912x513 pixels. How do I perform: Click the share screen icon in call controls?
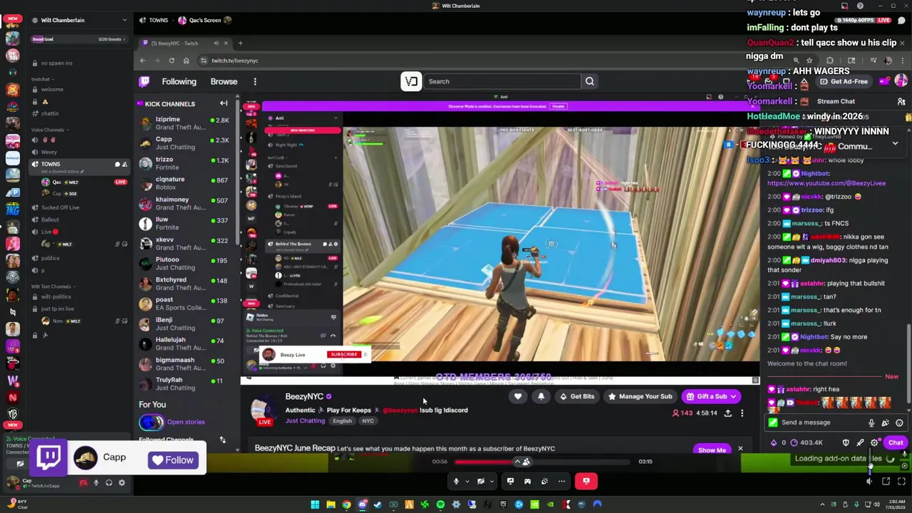point(510,481)
